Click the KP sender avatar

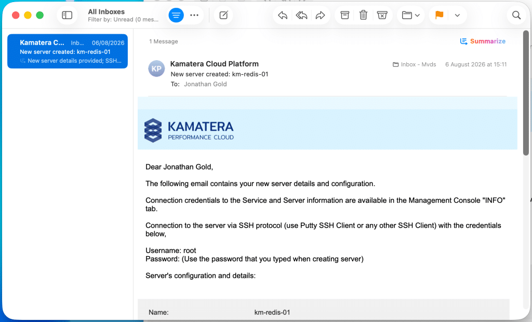tap(156, 69)
